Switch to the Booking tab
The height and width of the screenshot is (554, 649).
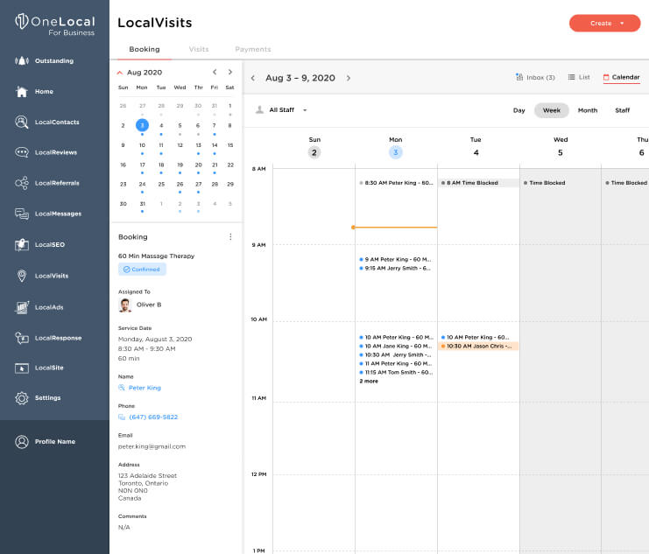tap(144, 49)
